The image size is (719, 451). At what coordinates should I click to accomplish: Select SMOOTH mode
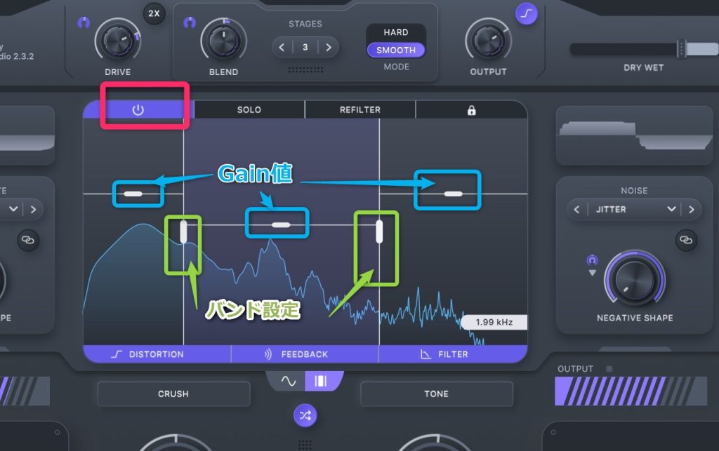coord(396,50)
